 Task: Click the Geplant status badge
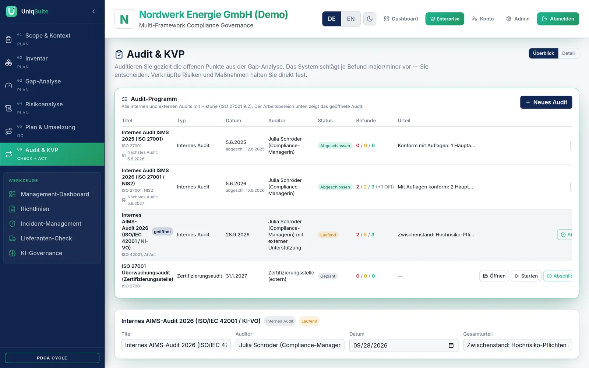click(x=328, y=276)
